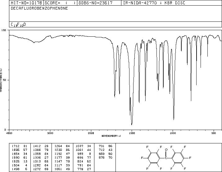Click the HIT-NO=10178 header field

tap(26, 3)
